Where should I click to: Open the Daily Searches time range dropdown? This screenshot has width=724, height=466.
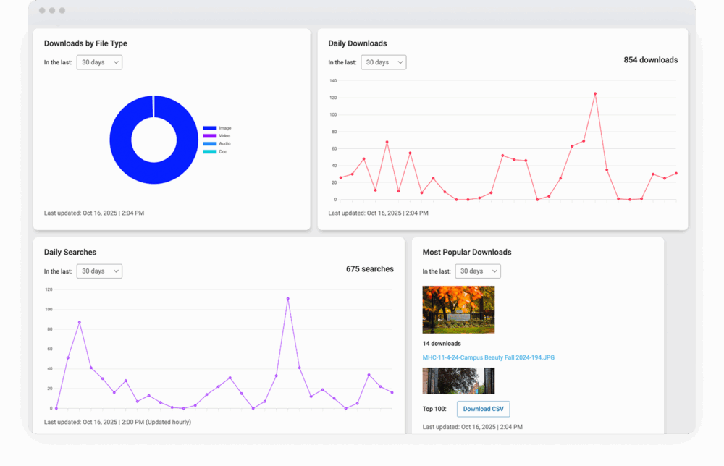[99, 271]
